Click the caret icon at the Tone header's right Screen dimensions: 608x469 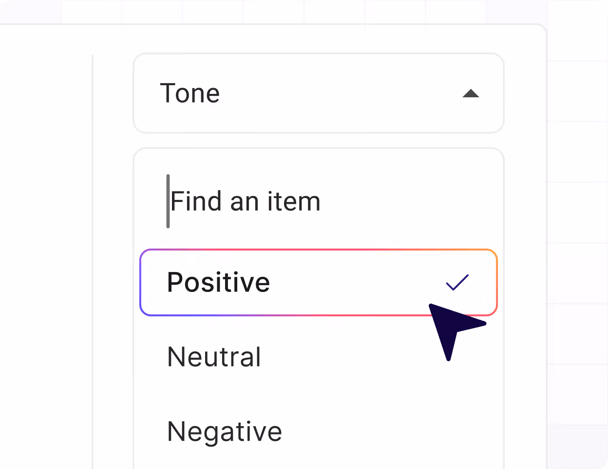click(x=471, y=93)
